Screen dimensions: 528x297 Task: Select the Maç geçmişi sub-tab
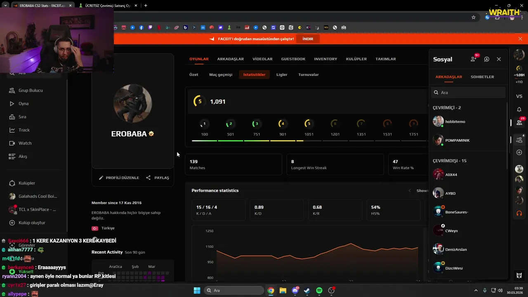(221, 75)
